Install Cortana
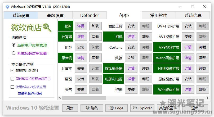Viewport: 214px width, 117px height. click(x=131, y=47)
